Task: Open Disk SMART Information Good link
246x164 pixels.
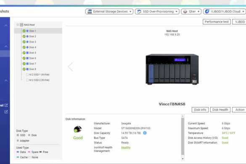Action: coord(225,143)
